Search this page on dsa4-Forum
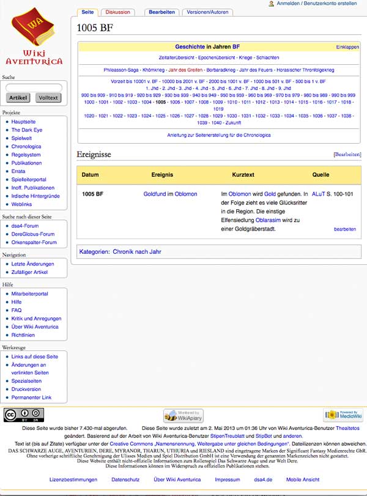Viewport: 367px width, 496px height. (x=25, y=226)
